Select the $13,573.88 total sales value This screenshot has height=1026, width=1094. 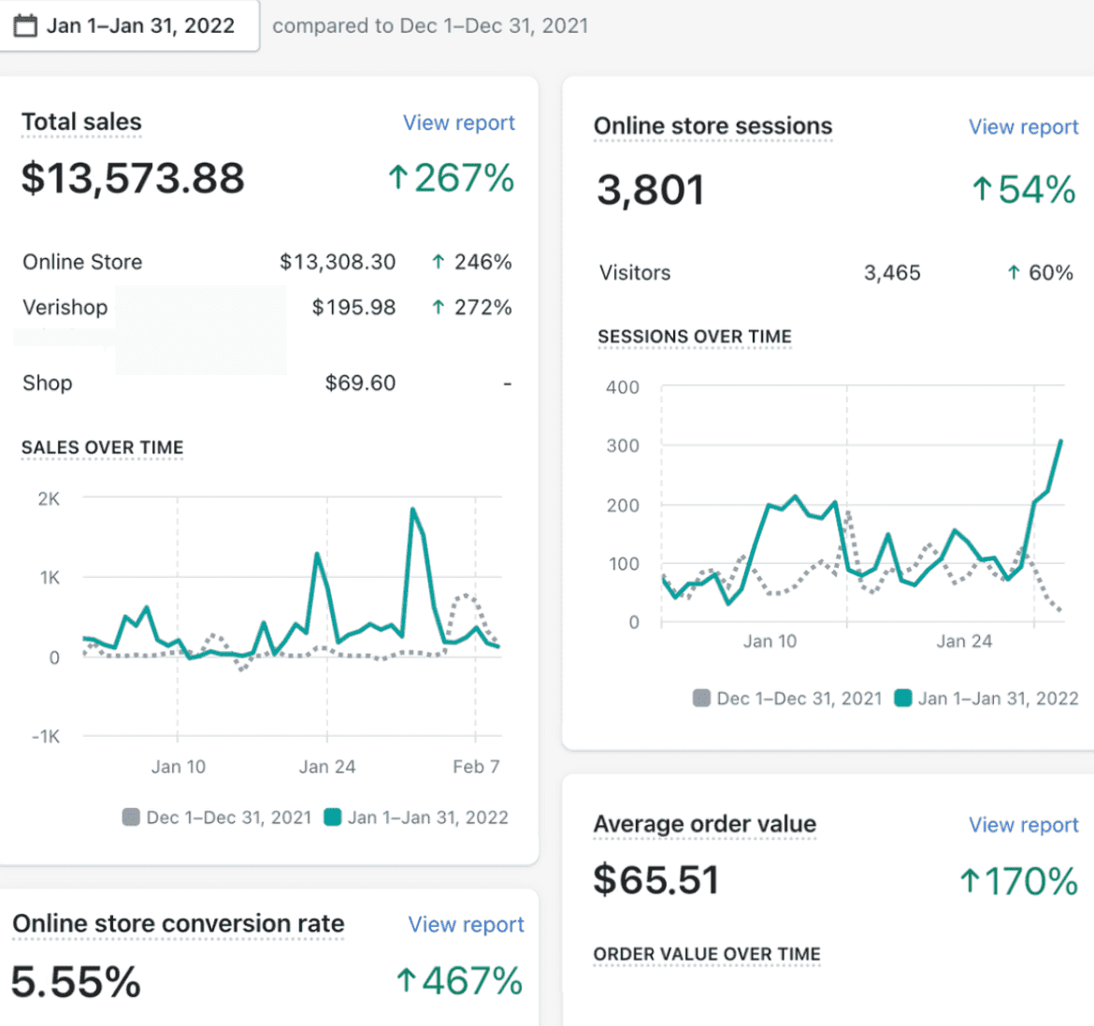[133, 178]
